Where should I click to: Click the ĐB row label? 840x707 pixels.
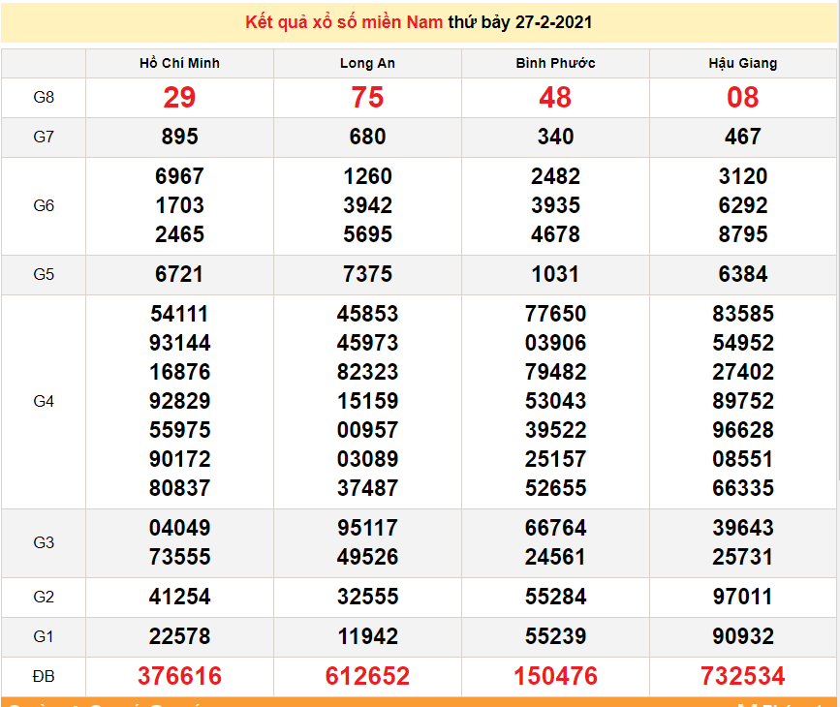click(x=44, y=676)
